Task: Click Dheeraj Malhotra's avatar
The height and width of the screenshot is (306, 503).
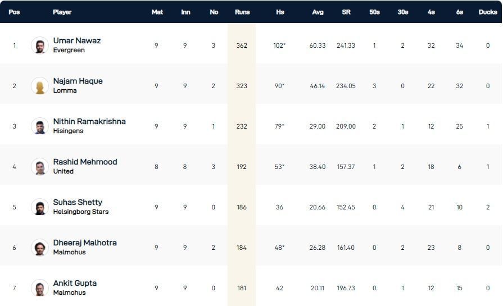Action: [x=40, y=248]
